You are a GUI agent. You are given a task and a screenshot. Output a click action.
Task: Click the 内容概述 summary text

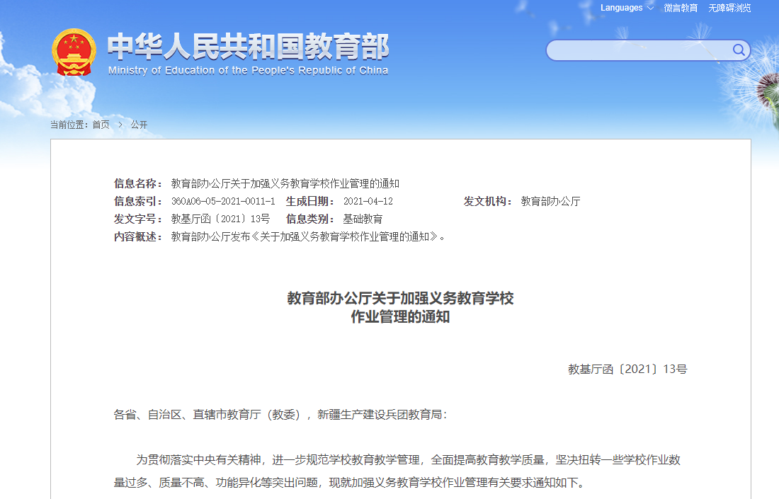[308, 237]
